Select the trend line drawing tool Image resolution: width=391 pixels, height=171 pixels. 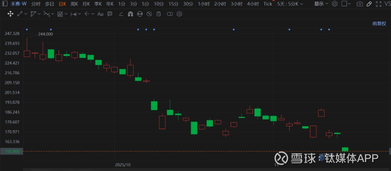click(20, 14)
